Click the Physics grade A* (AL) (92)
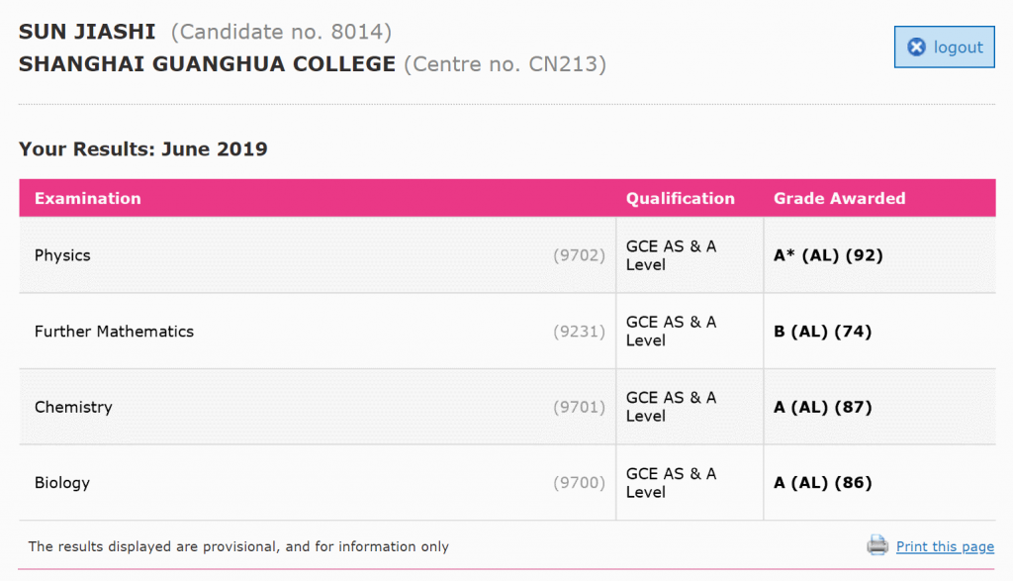 coord(828,255)
